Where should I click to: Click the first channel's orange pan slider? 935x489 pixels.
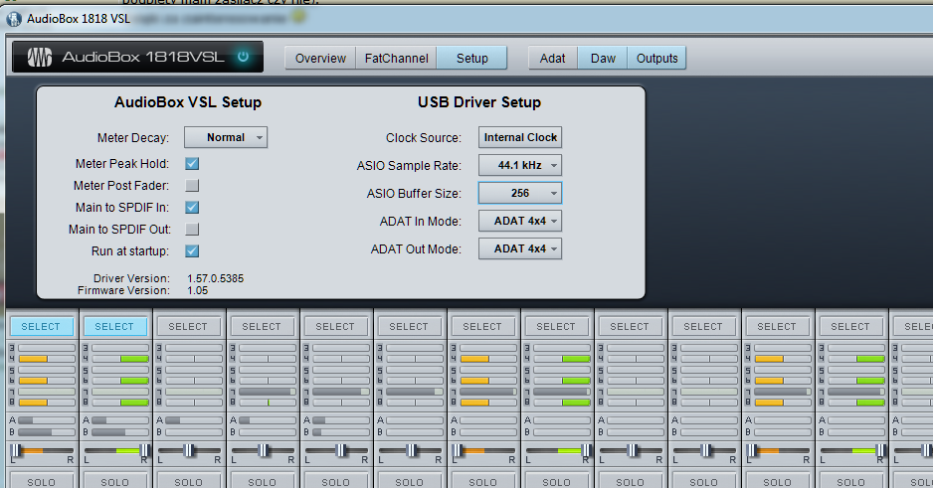(42, 451)
